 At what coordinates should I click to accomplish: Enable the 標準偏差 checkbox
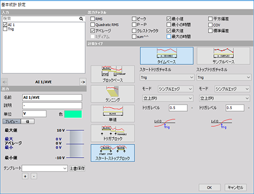(x=210, y=31)
